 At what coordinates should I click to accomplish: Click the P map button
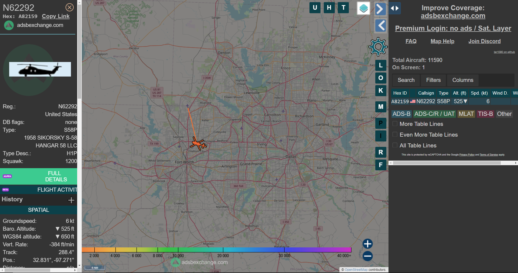click(x=381, y=123)
